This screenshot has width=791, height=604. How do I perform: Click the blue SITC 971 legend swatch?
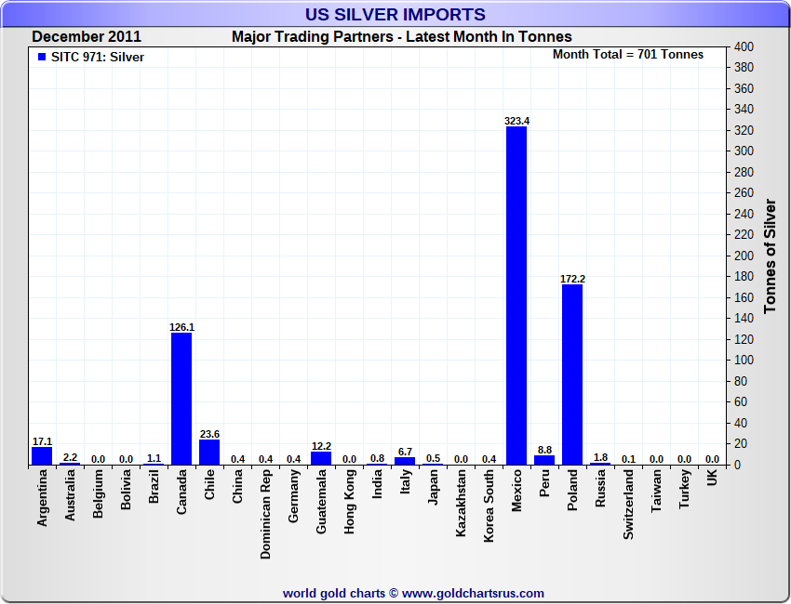click(x=42, y=57)
